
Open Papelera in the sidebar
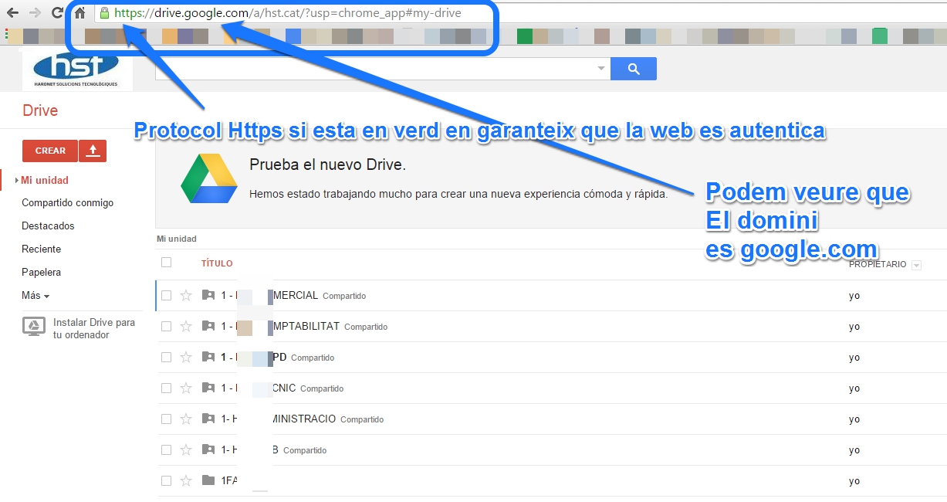click(42, 273)
